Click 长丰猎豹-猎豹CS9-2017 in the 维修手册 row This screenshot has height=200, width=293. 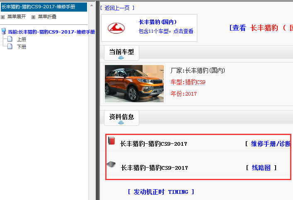tap(153, 144)
